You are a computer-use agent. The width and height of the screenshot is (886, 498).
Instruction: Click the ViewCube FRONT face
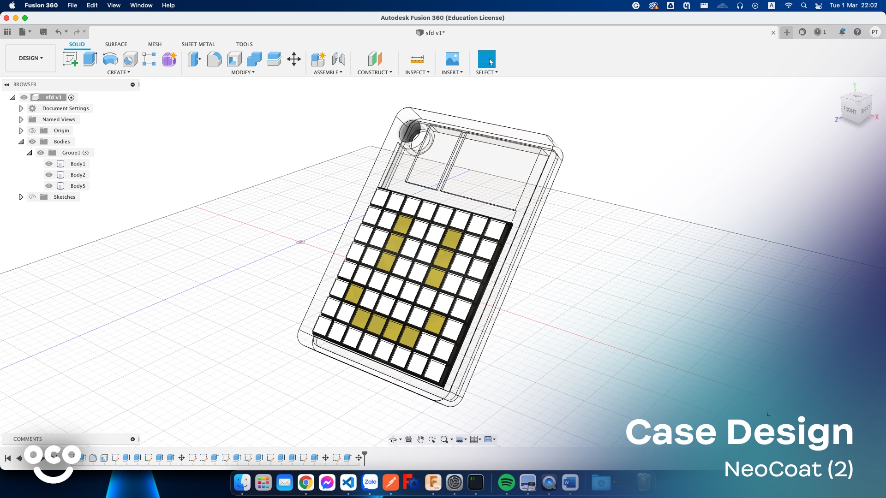(850, 110)
